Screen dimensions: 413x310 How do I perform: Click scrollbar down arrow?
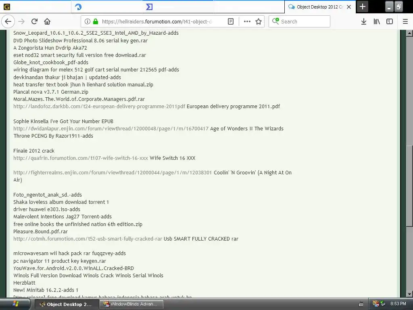click(x=409, y=294)
